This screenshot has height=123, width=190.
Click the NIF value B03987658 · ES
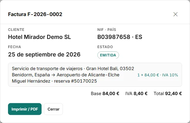coord(120,37)
